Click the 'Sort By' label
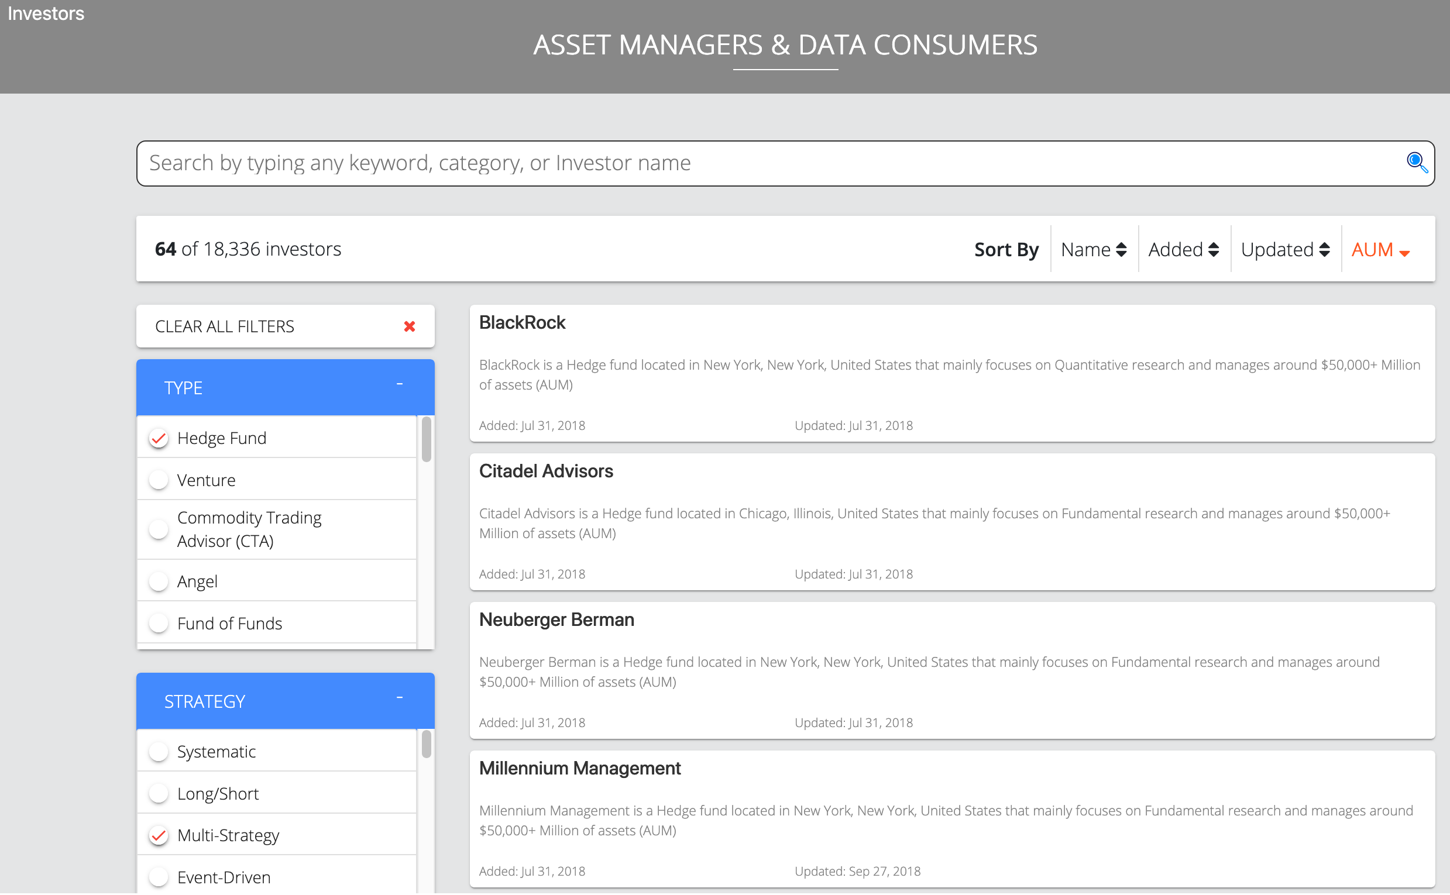The image size is (1450, 895). 1006,250
